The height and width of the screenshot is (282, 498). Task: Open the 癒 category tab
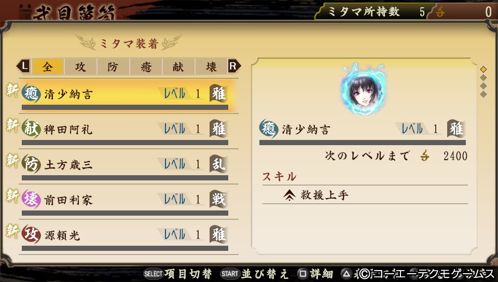[146, 67]
